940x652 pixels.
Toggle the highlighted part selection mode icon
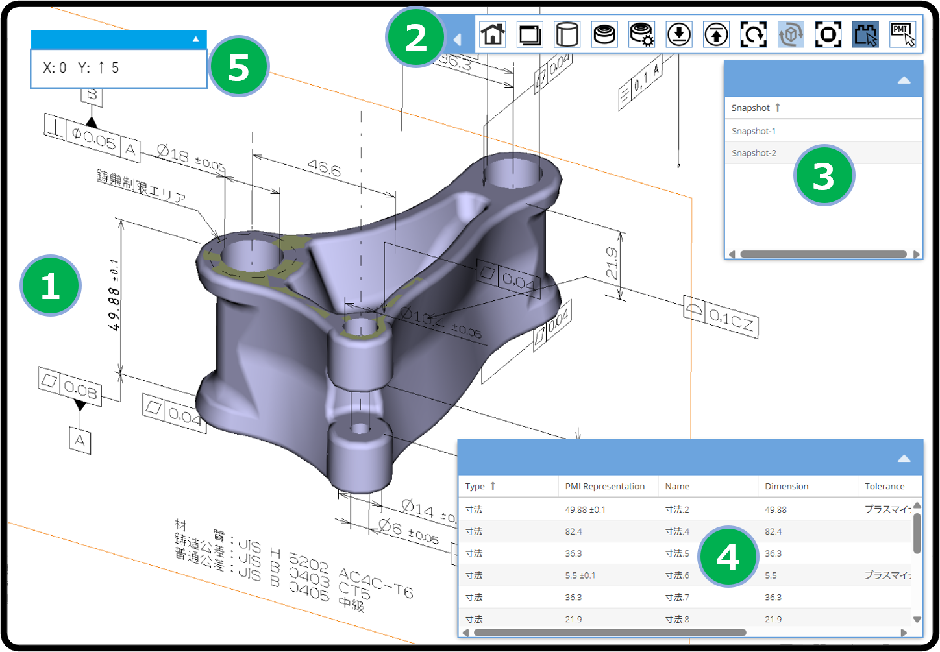(x=865, y=34)
